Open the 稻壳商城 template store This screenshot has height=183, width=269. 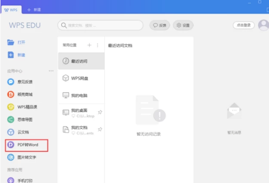[20, 94]
